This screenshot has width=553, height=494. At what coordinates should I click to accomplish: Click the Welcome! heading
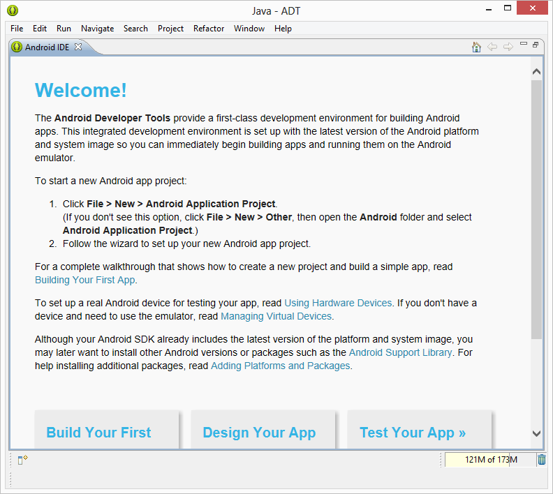[80, 90]
